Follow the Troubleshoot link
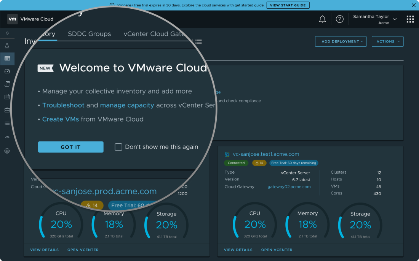Screen dimensions: 419x261 point(63,105)
